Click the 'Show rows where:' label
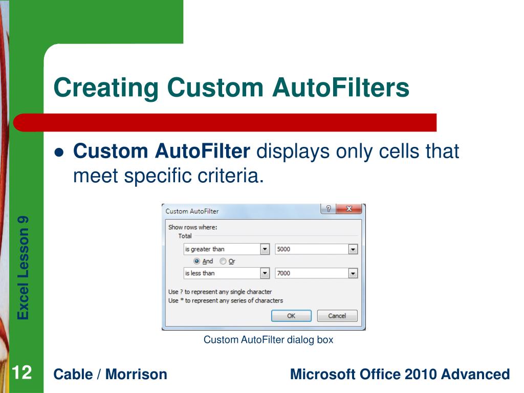 click(x=192, y=227)
